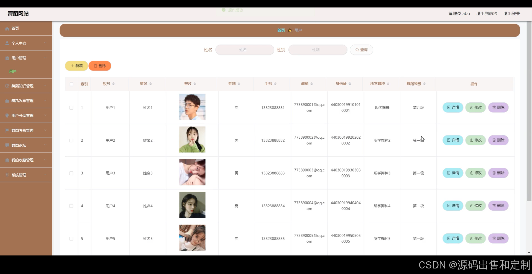Click 详情 for the 用户2 row

(x=452, y=140)
